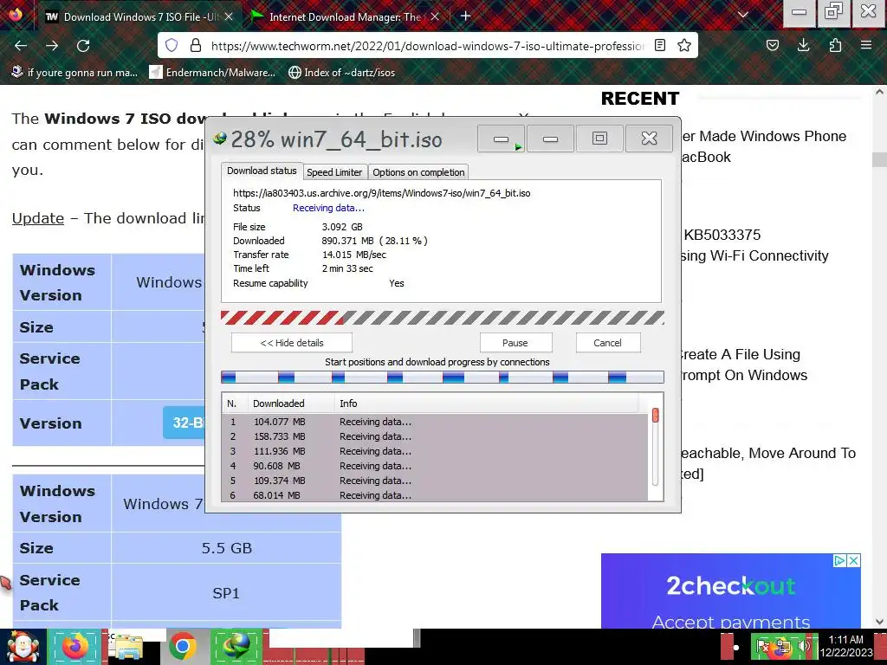Open Internet Download Manager taskbar icon
Screen dimensions: 887x665
pyautogui.click(x=236, y=646)
